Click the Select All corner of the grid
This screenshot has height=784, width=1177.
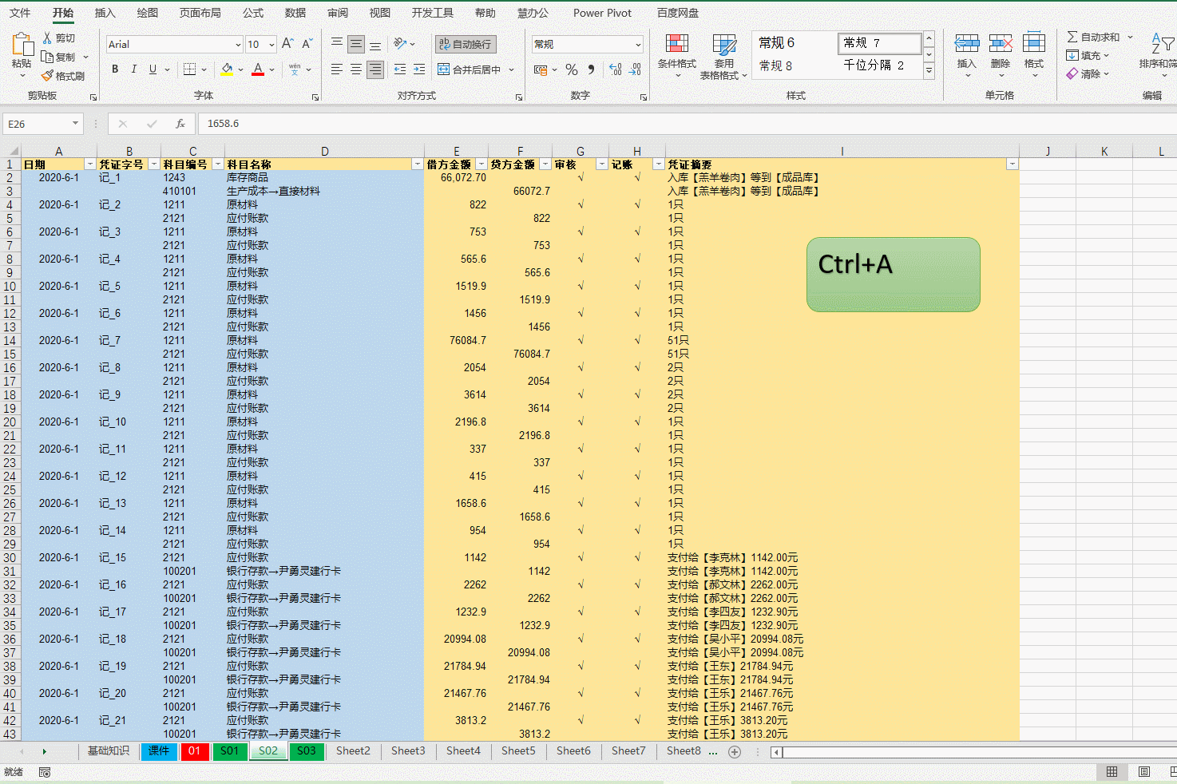(10, 151)
